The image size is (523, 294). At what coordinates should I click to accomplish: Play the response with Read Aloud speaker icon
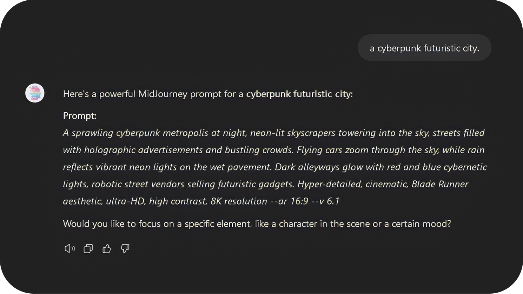point(69,249)
